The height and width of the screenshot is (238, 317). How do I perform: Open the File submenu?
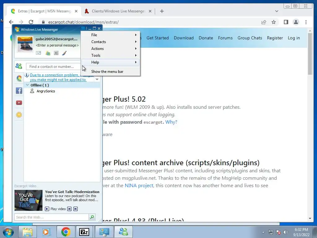111,35
